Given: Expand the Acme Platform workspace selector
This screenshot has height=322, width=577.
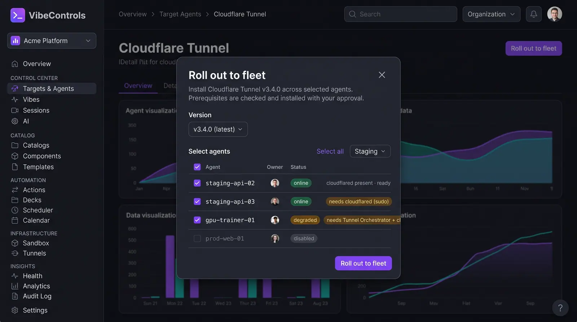Looking at the screenshot, I should pyautogui.click(x=52, y=41).
